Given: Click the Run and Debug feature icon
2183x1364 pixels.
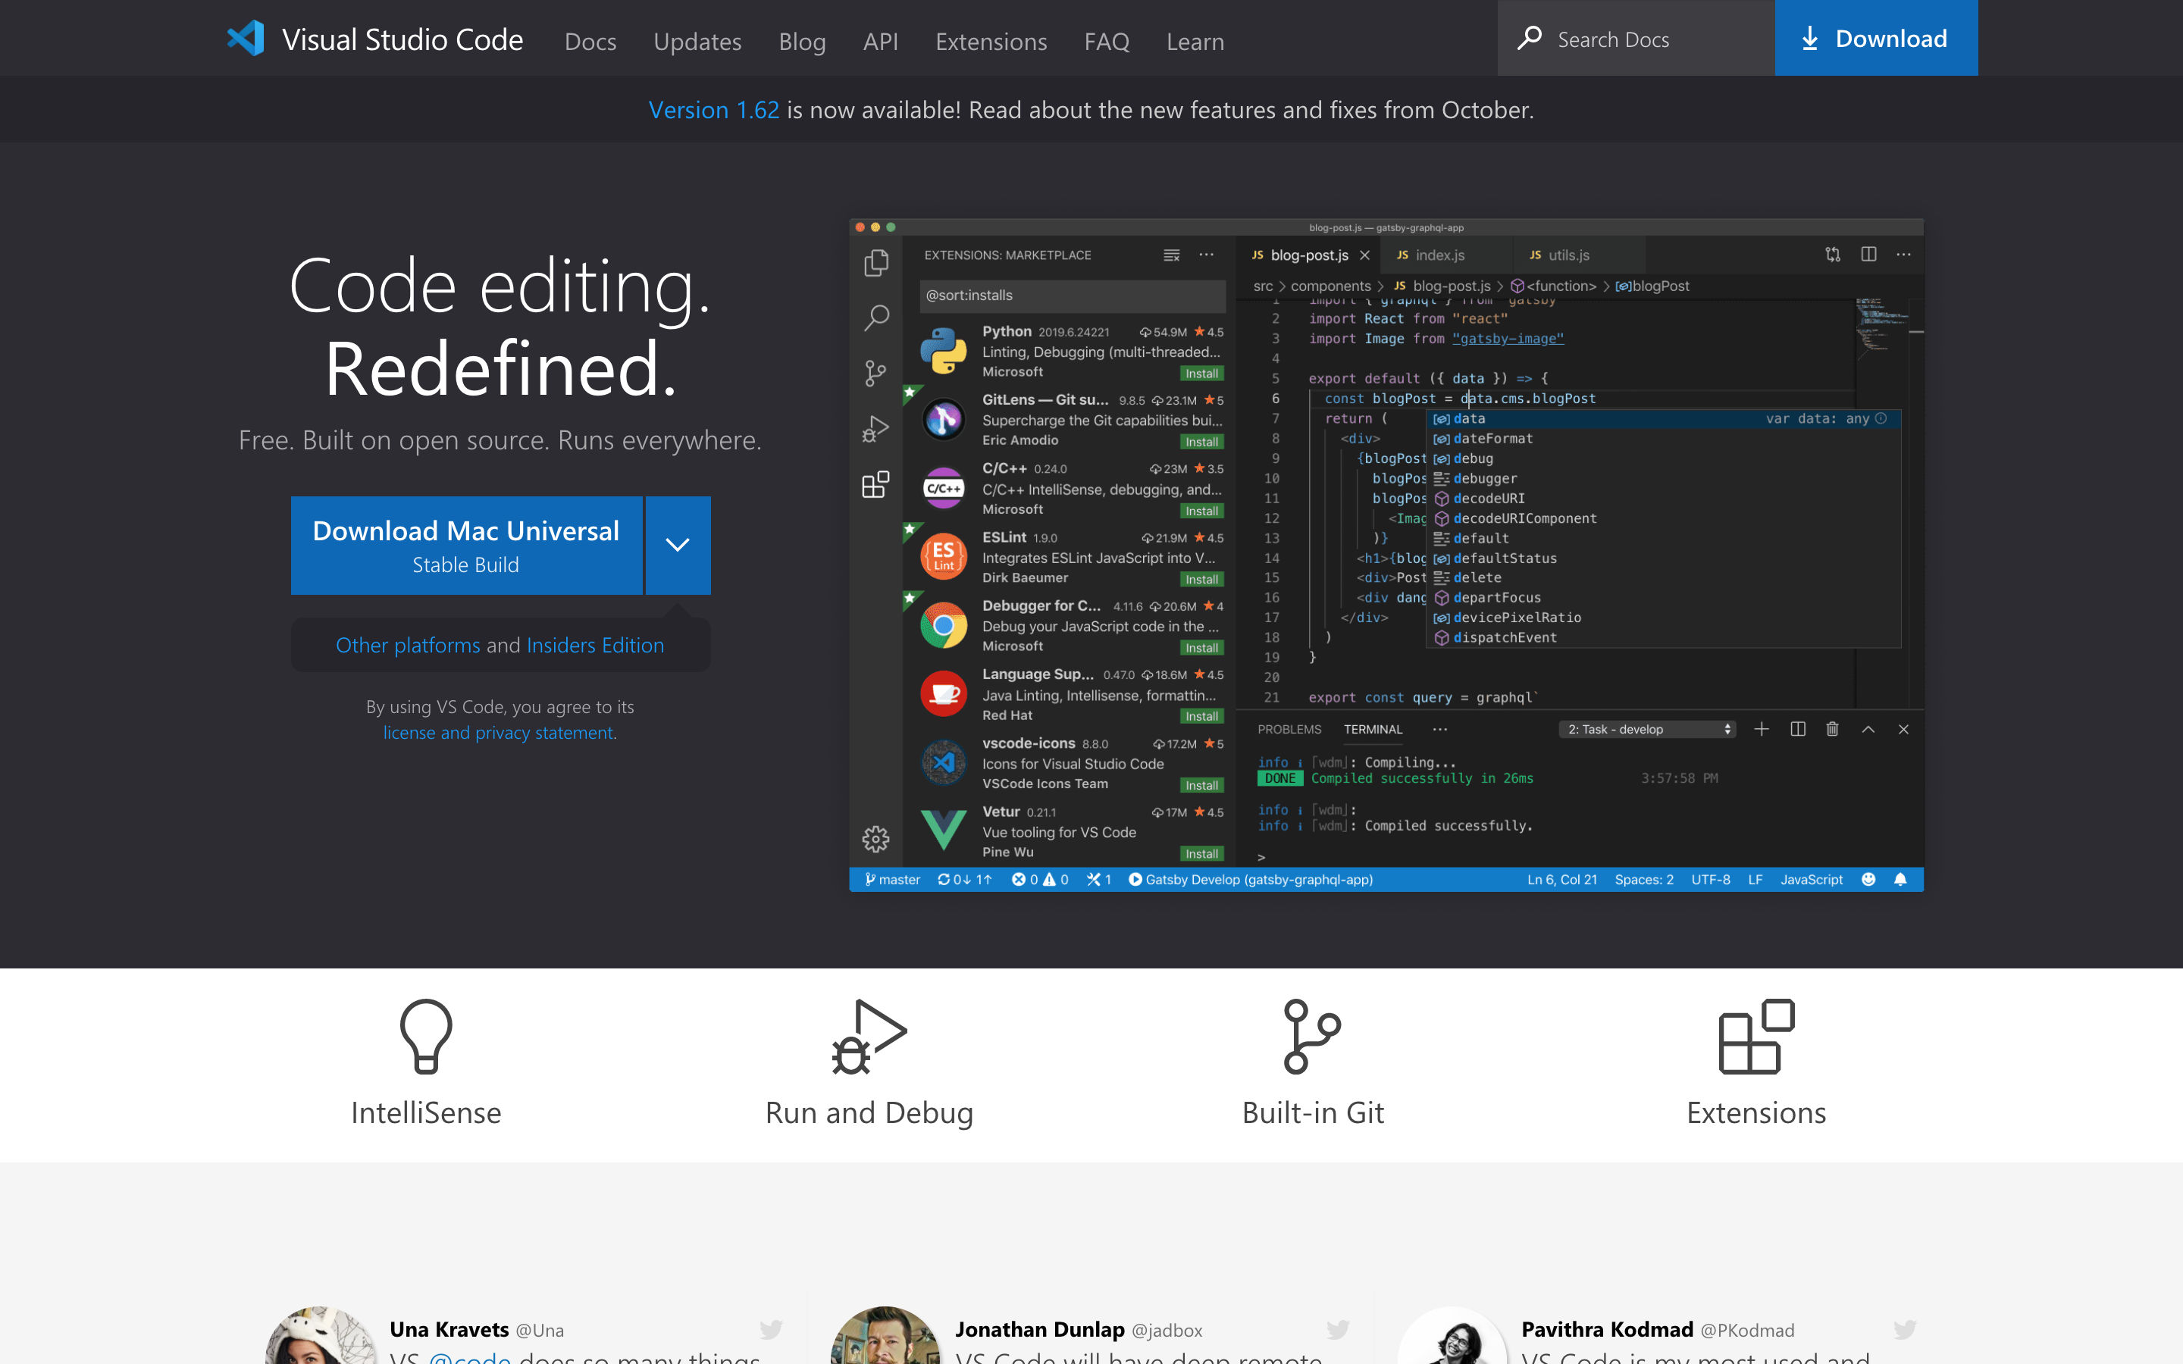Looking at the screenshot, I should [x=869, y=1036].
